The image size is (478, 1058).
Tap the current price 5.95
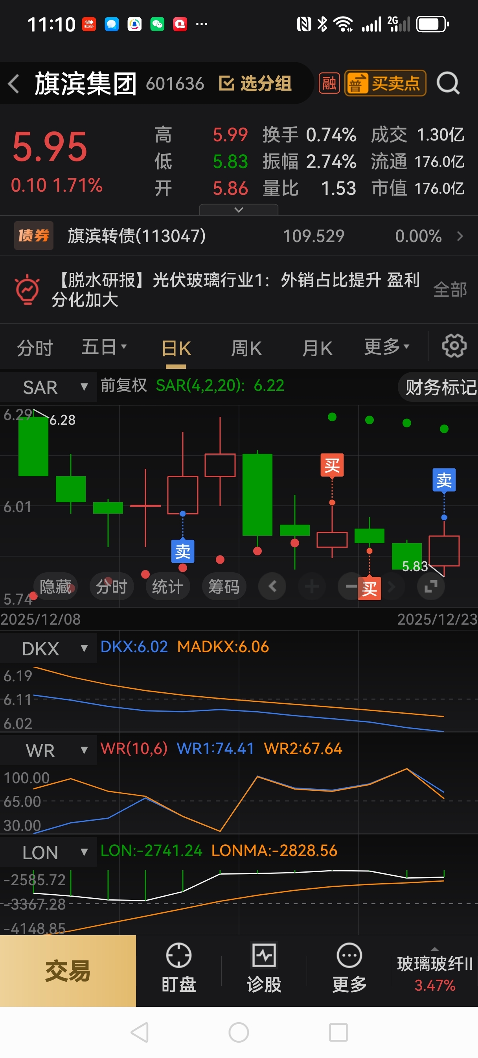pos(50,147)
